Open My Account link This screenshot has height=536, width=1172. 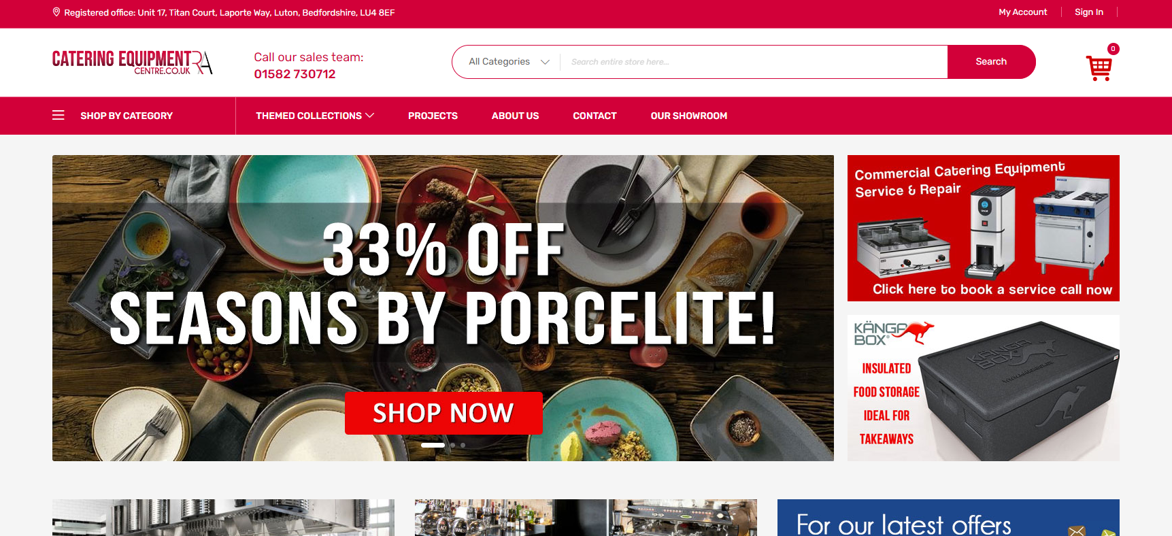[x=1022, y=12]
